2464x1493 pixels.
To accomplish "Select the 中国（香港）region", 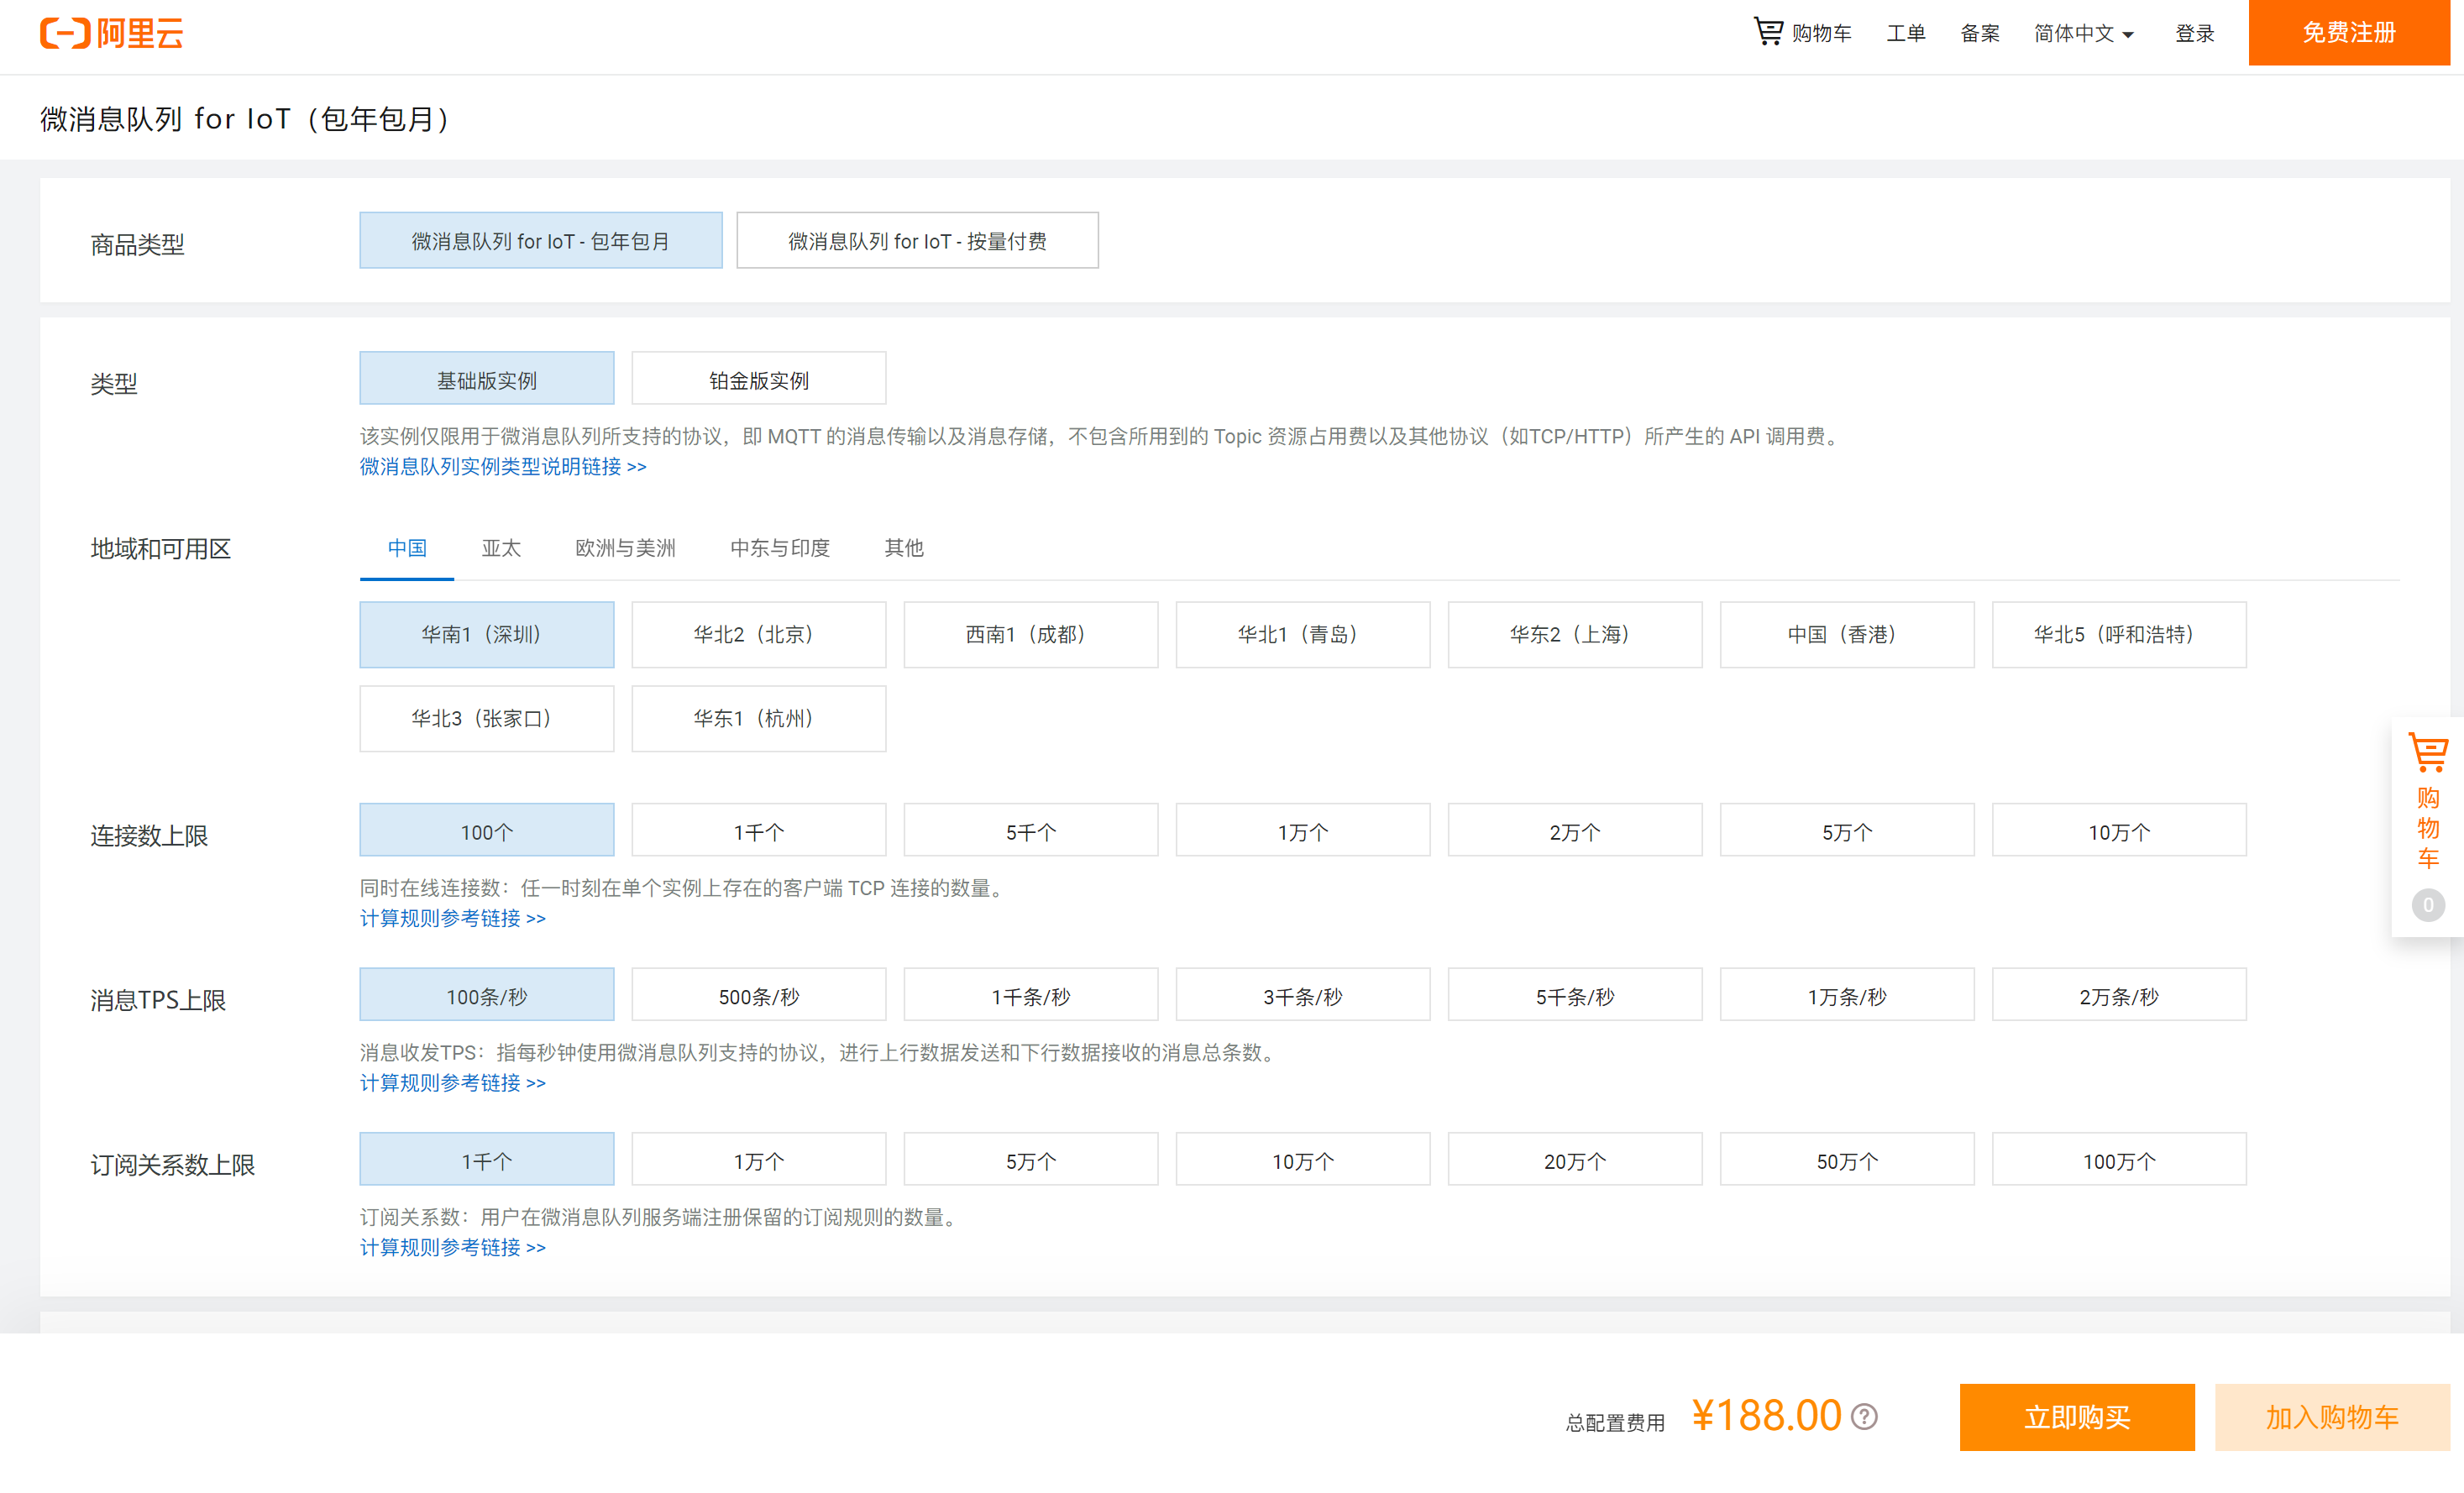I will point(1846,634).
